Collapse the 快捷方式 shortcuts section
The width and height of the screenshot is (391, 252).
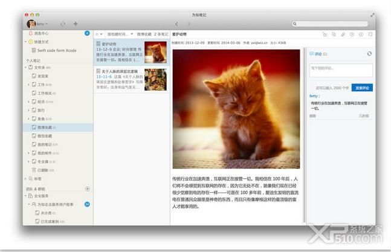tap(25, 42)
